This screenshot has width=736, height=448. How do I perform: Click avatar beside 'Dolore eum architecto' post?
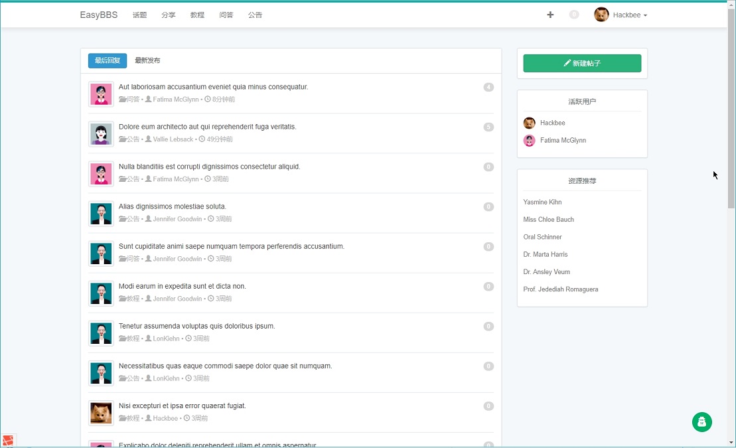(x=101, y=134)
